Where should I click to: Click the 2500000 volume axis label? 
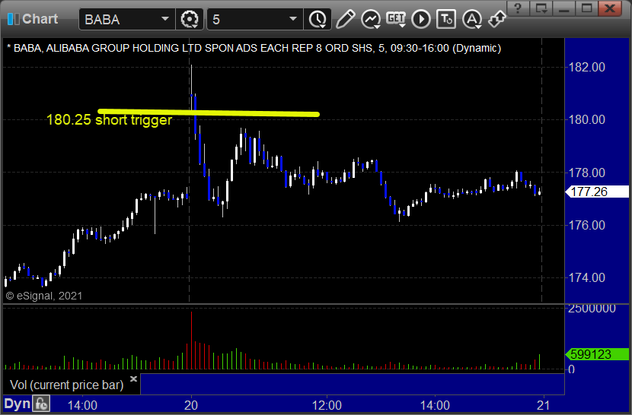[592, 309]
